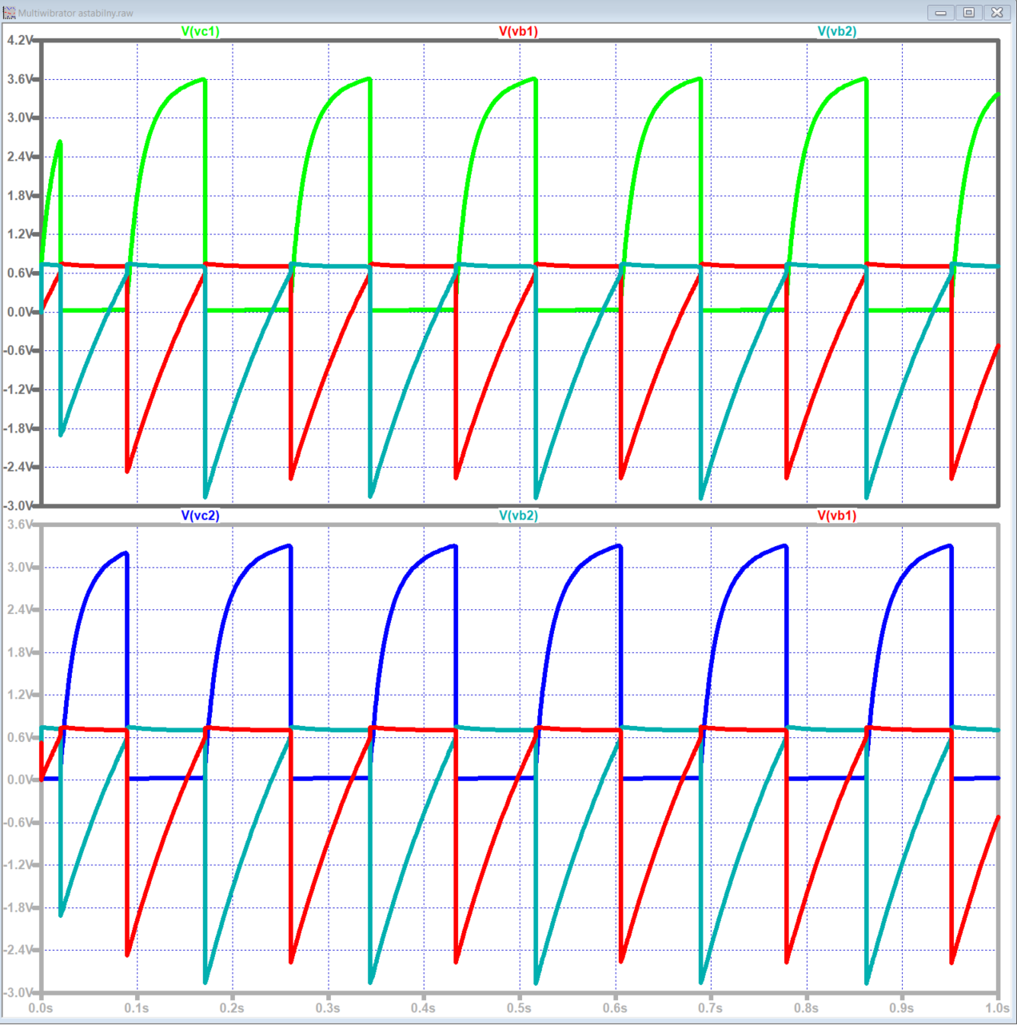The image size is (1017, 1025).
Task: Click the 3.6V label on bottom pane axis
Action: (19, 524)
